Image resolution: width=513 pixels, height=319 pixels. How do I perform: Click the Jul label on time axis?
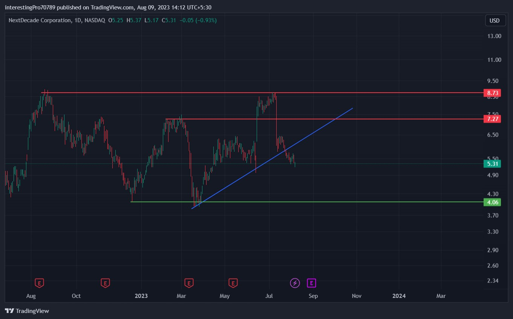(269, 296)
